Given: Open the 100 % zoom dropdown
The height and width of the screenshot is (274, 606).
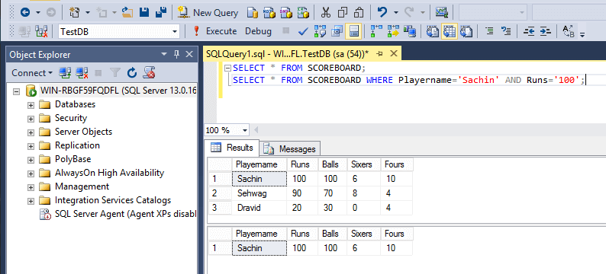Looking at the screenshot, I should (x=245, y=130).
